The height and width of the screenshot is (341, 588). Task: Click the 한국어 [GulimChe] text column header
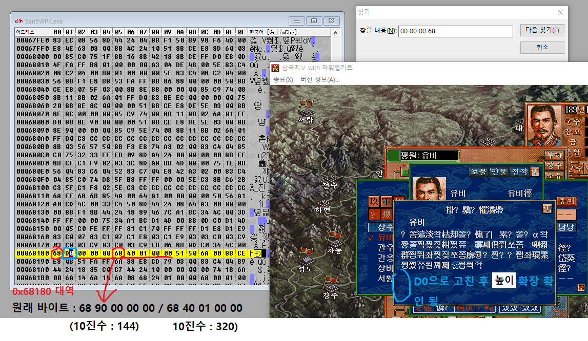point(273,32)
